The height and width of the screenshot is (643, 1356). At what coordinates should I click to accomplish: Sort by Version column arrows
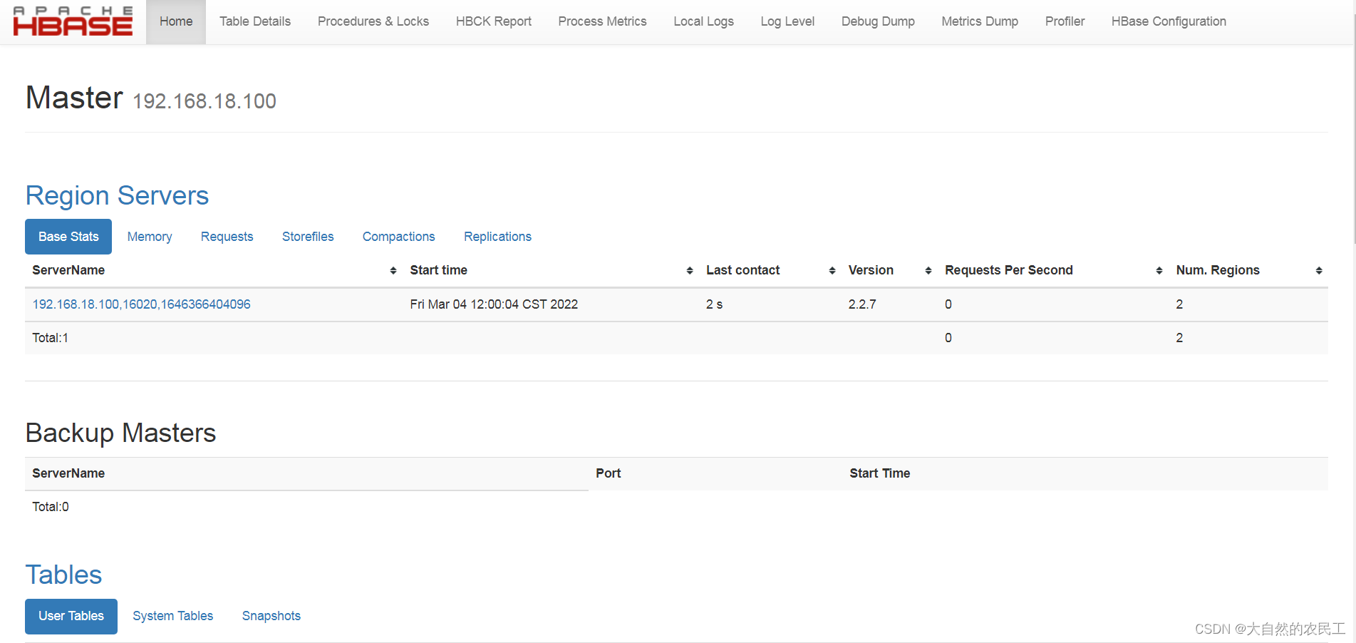[928, 271]
